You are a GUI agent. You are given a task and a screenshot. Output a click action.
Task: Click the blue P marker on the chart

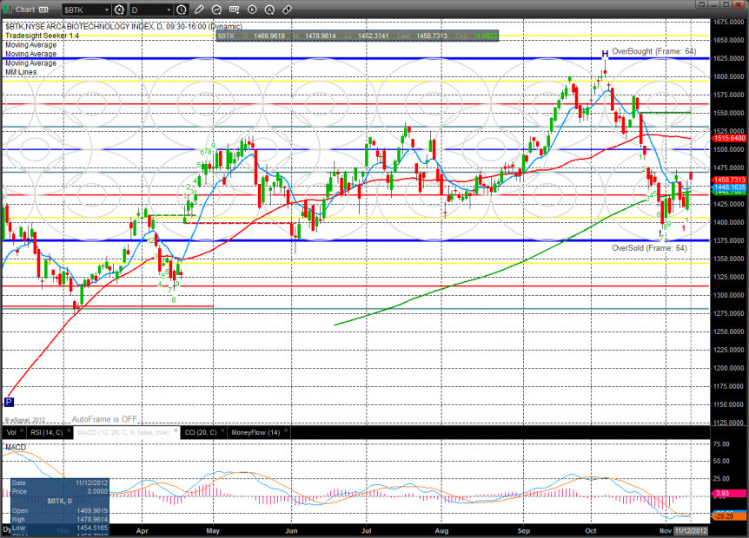pos(9,402)
